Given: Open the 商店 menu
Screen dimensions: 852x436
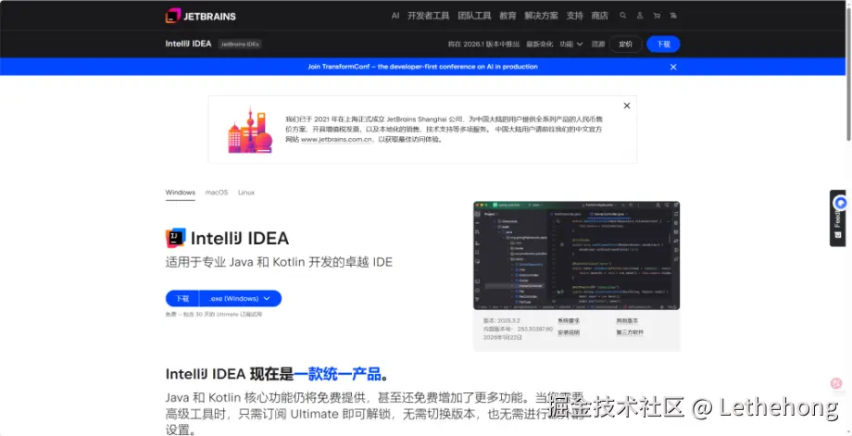Looking at the screenshot, I should (599, 16).
